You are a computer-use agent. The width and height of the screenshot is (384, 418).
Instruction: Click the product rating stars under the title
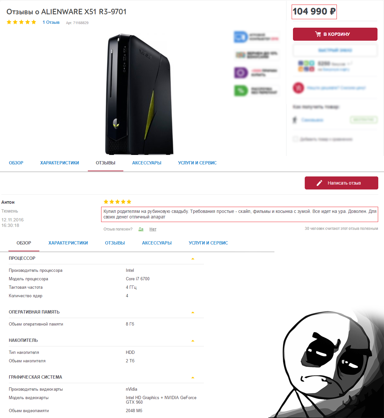pyautogui.click(x=21, y=22)
